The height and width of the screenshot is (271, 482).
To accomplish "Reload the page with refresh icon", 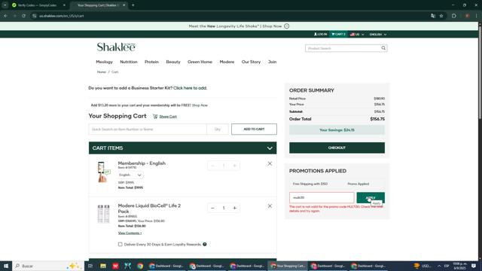I will [x=23, y=16].
